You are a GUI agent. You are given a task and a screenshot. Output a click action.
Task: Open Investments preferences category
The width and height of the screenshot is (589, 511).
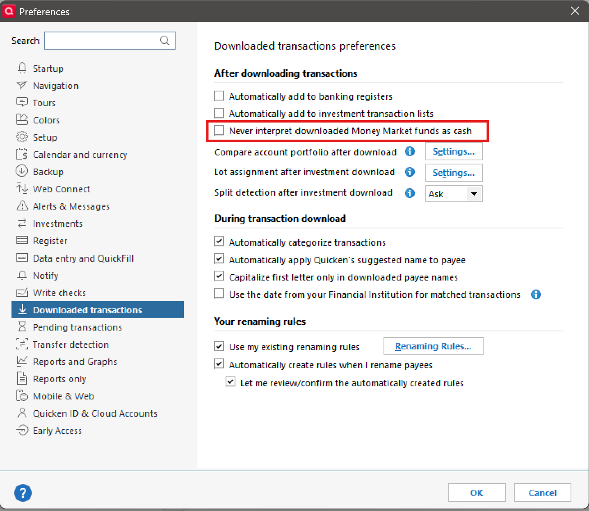tap(98, 223)
